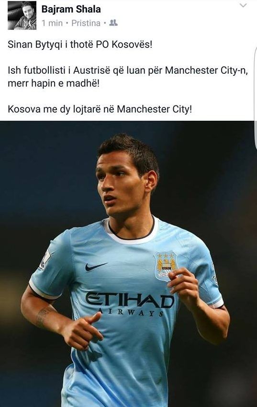This screenshot has height=407, width=257.
Task: Tap the Etihad Airways logo on the shirt
Action: (x=130, y=304)
